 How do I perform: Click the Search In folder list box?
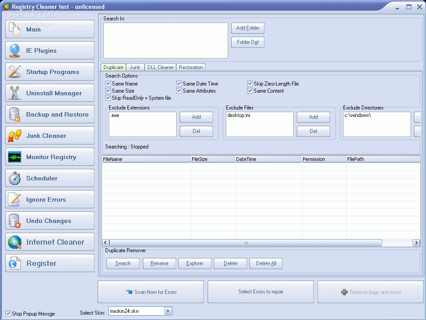coord(166,40)
